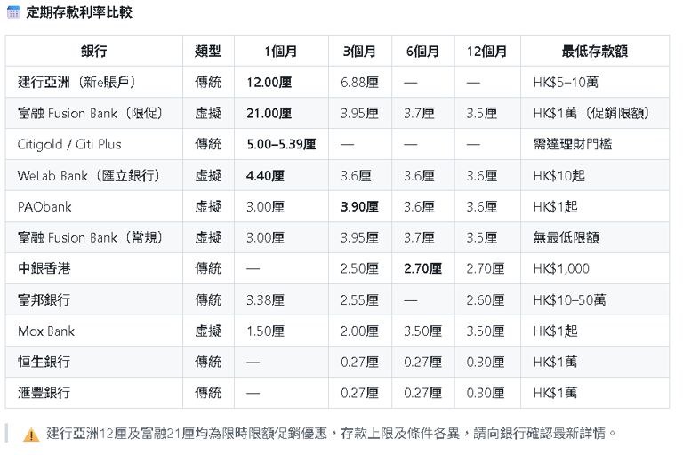This screenshot has height=455, width=683.
Task: Click the 5.00–5.39厘 rate cell
Action: point(281,144)
